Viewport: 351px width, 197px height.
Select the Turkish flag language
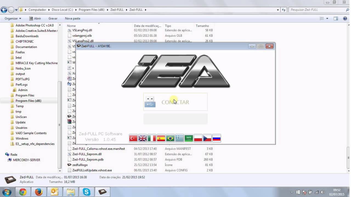(x=133, y=138)
